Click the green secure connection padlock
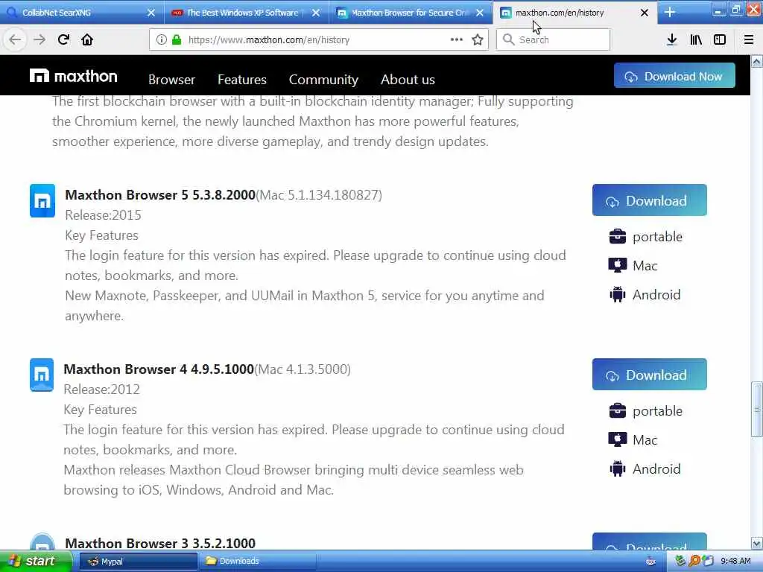 (x=177, y=39)
